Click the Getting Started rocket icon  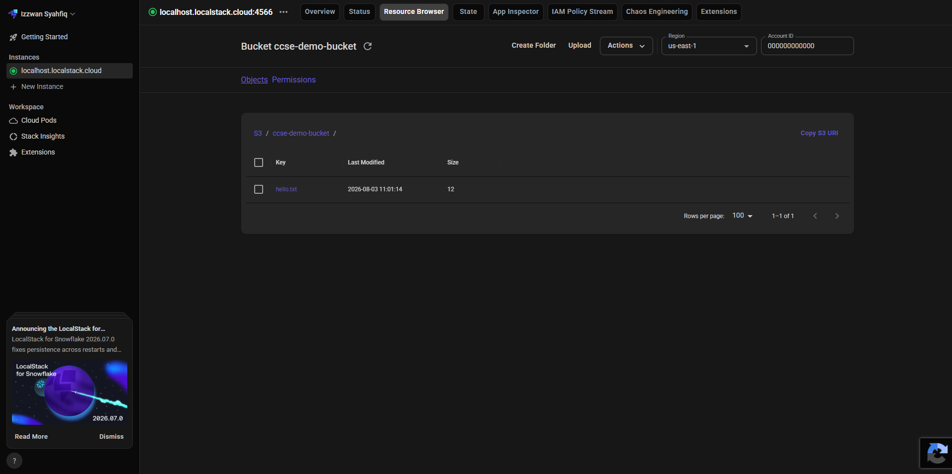point(13,37)
